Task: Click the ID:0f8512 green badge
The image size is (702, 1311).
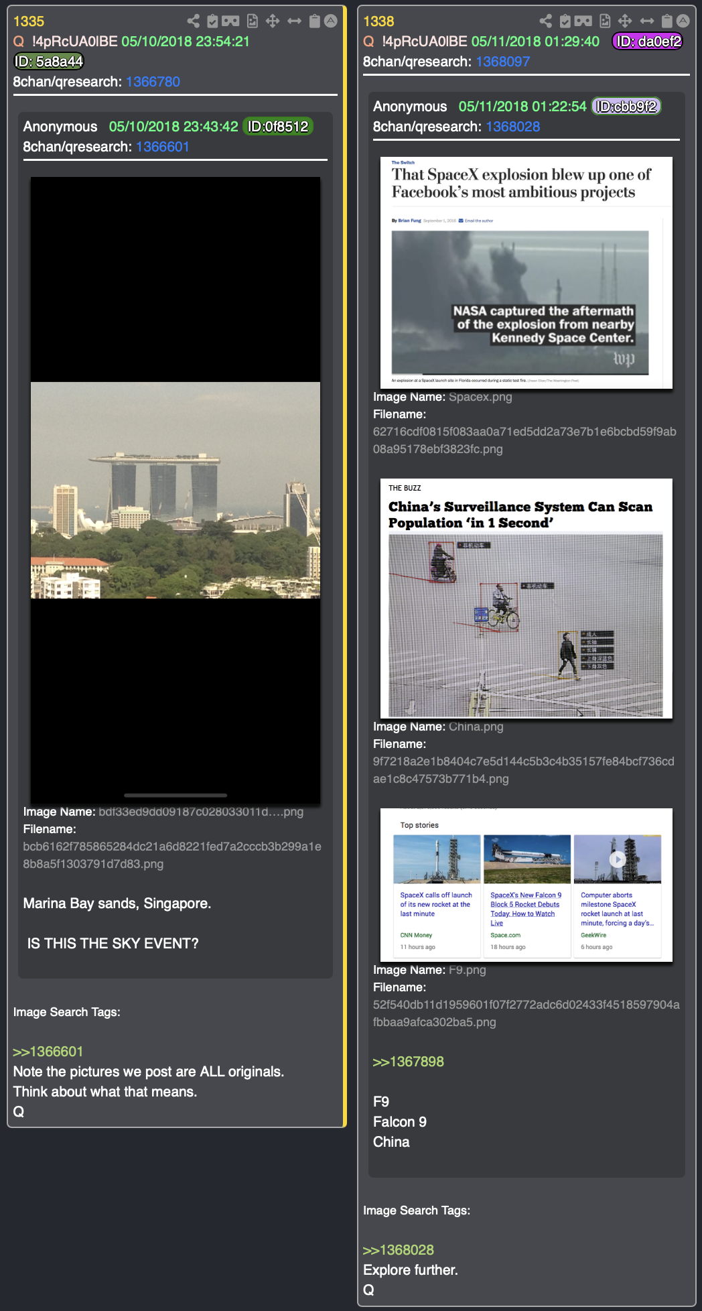Action: [x=278, y=127]
